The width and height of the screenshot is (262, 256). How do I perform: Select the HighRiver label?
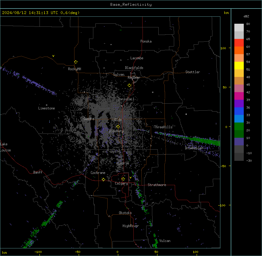pyautogui.click(x=131, y=226)
